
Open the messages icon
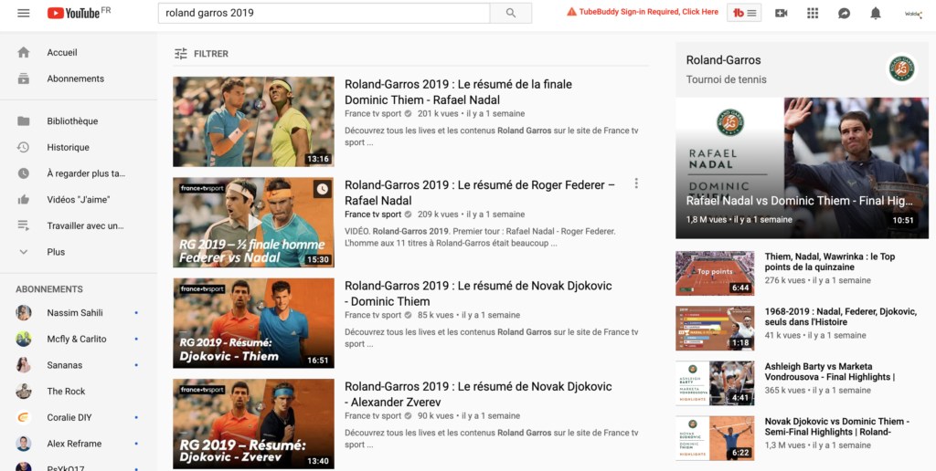(x=844, y=13)
